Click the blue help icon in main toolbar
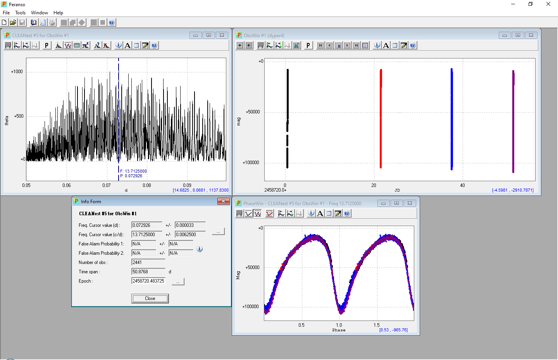This screenshot has height=360, width=558. 112,22
